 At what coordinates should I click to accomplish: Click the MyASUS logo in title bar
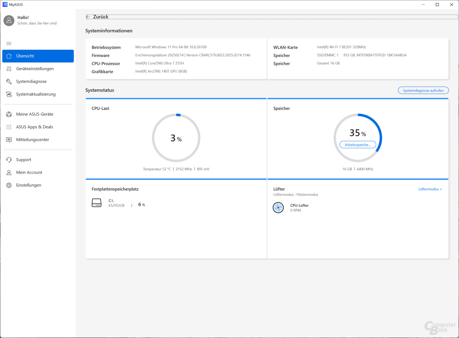tap(5, 4)
